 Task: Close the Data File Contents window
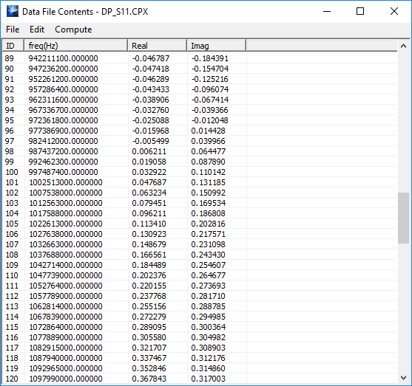click(394, 11)
